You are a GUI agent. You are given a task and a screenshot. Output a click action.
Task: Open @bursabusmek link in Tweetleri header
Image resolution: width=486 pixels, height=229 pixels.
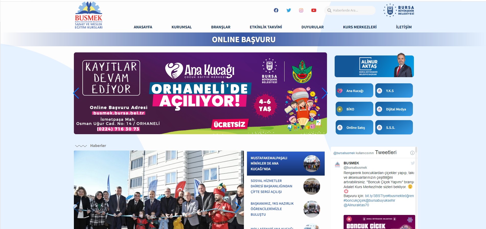344,153
